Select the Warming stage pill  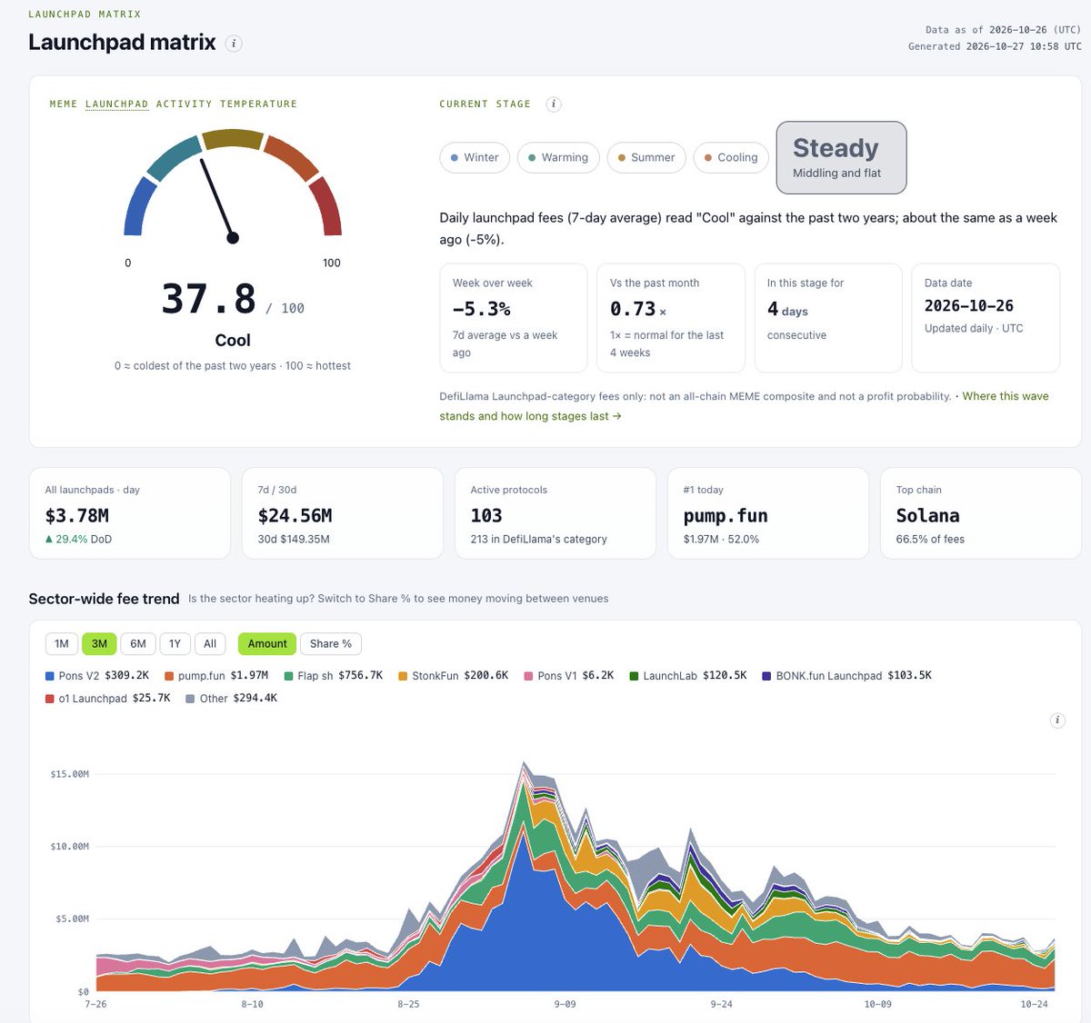click(558, 157)
